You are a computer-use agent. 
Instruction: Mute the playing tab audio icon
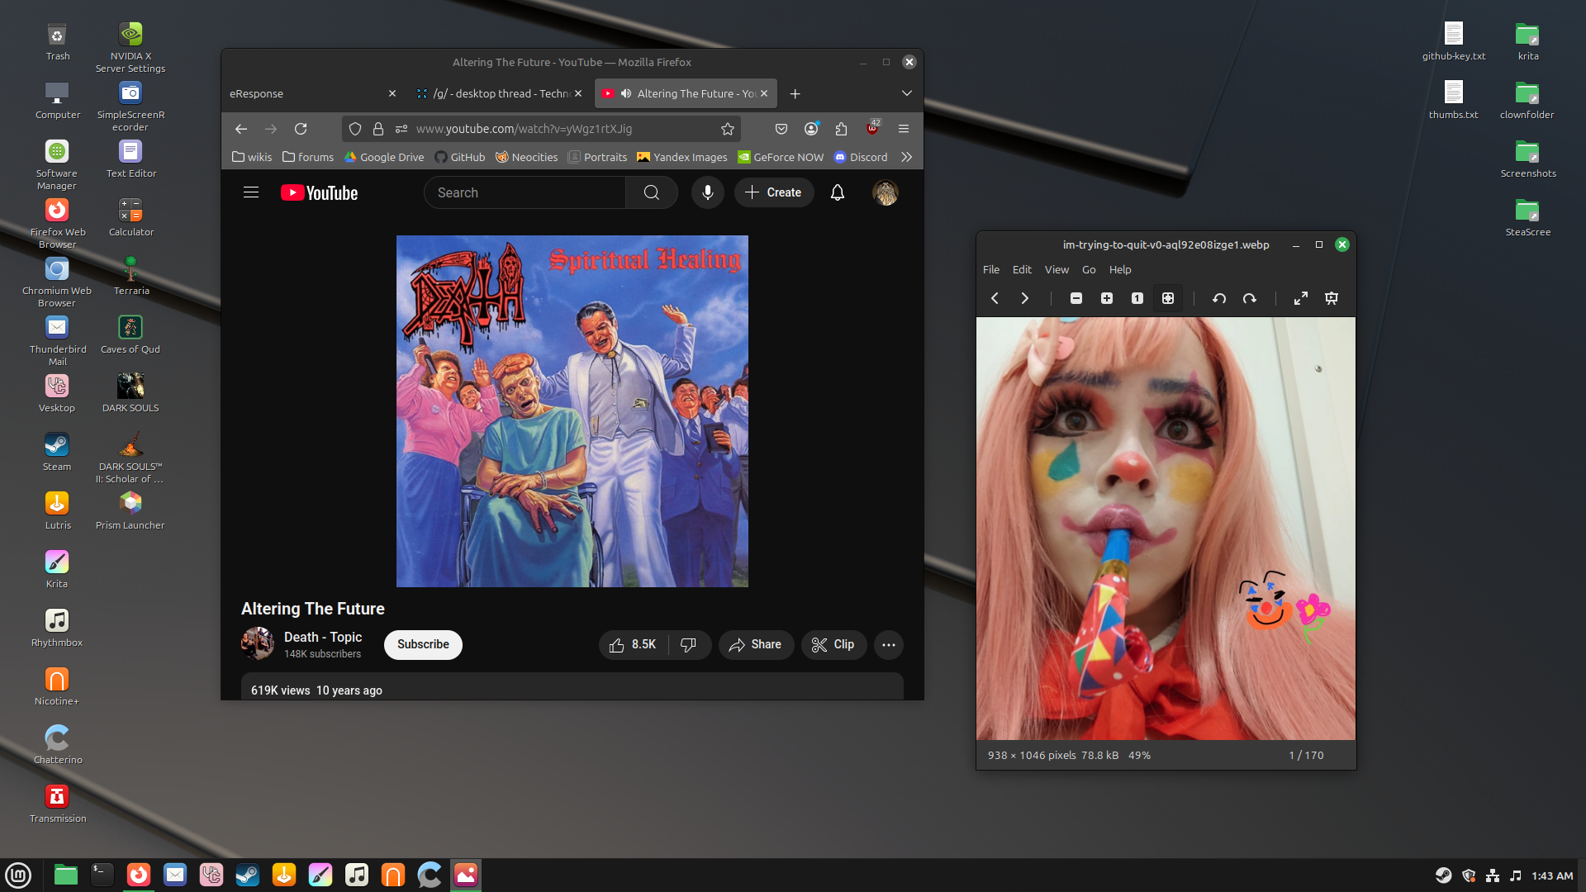(x=626, y=93)
